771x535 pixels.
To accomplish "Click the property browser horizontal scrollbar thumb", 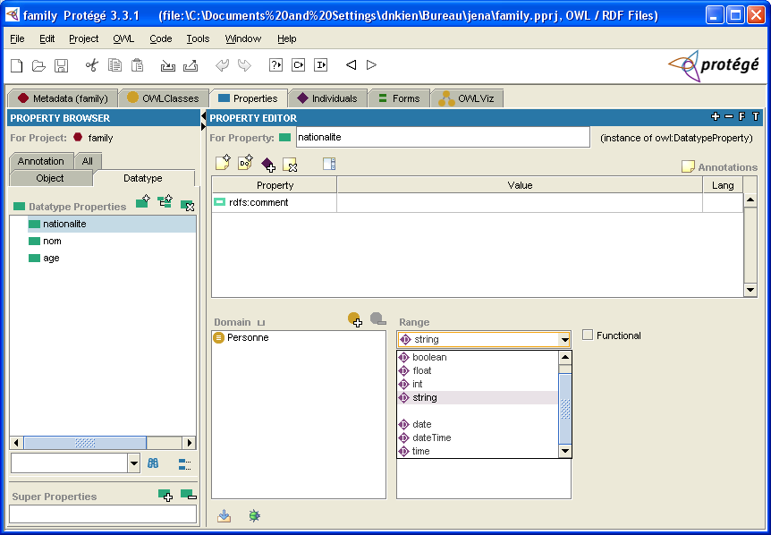I will click(85, 443).
